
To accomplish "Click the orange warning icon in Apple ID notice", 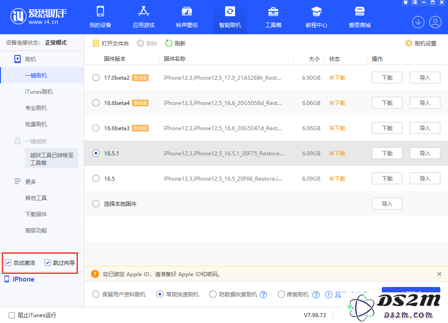I will point(95,274).
